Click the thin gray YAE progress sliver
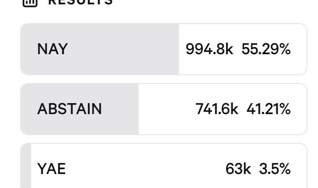The width and height of the screenshot is (318, 188). (x=25, y=168)
